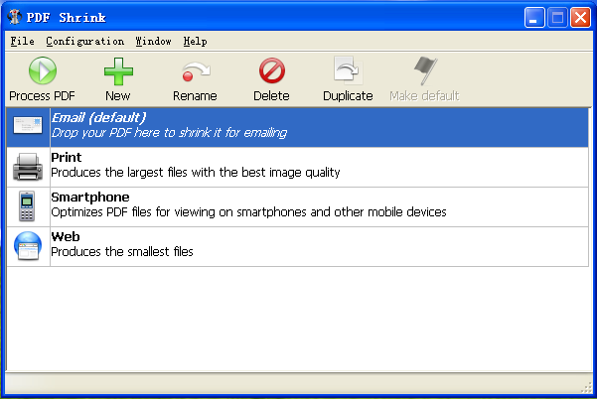The height and width of the screenshot is (399, 597).
Task: Click the globe icon for the Web preset
Action: 28,246
